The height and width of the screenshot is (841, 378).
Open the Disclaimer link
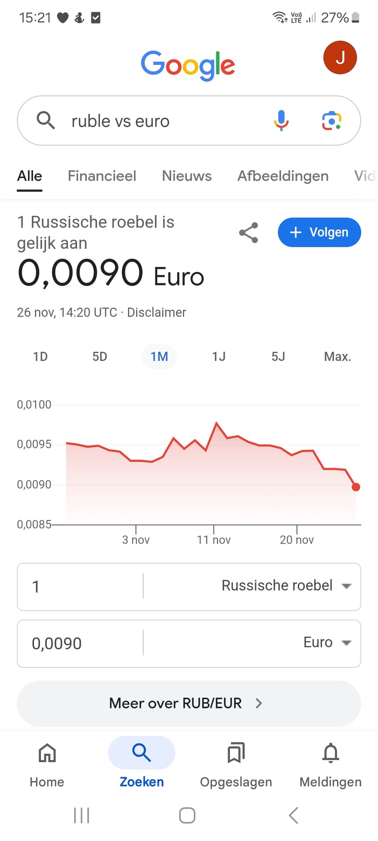[x=157, y=313]
